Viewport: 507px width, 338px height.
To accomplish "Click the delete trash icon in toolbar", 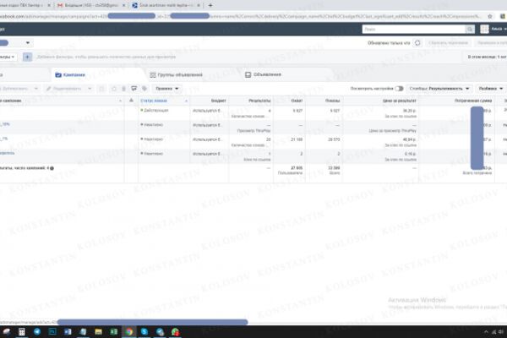I will [123, 89].
